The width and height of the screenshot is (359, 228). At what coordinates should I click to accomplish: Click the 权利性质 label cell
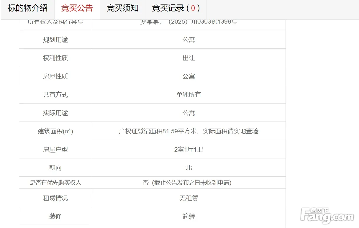[55, 58]
